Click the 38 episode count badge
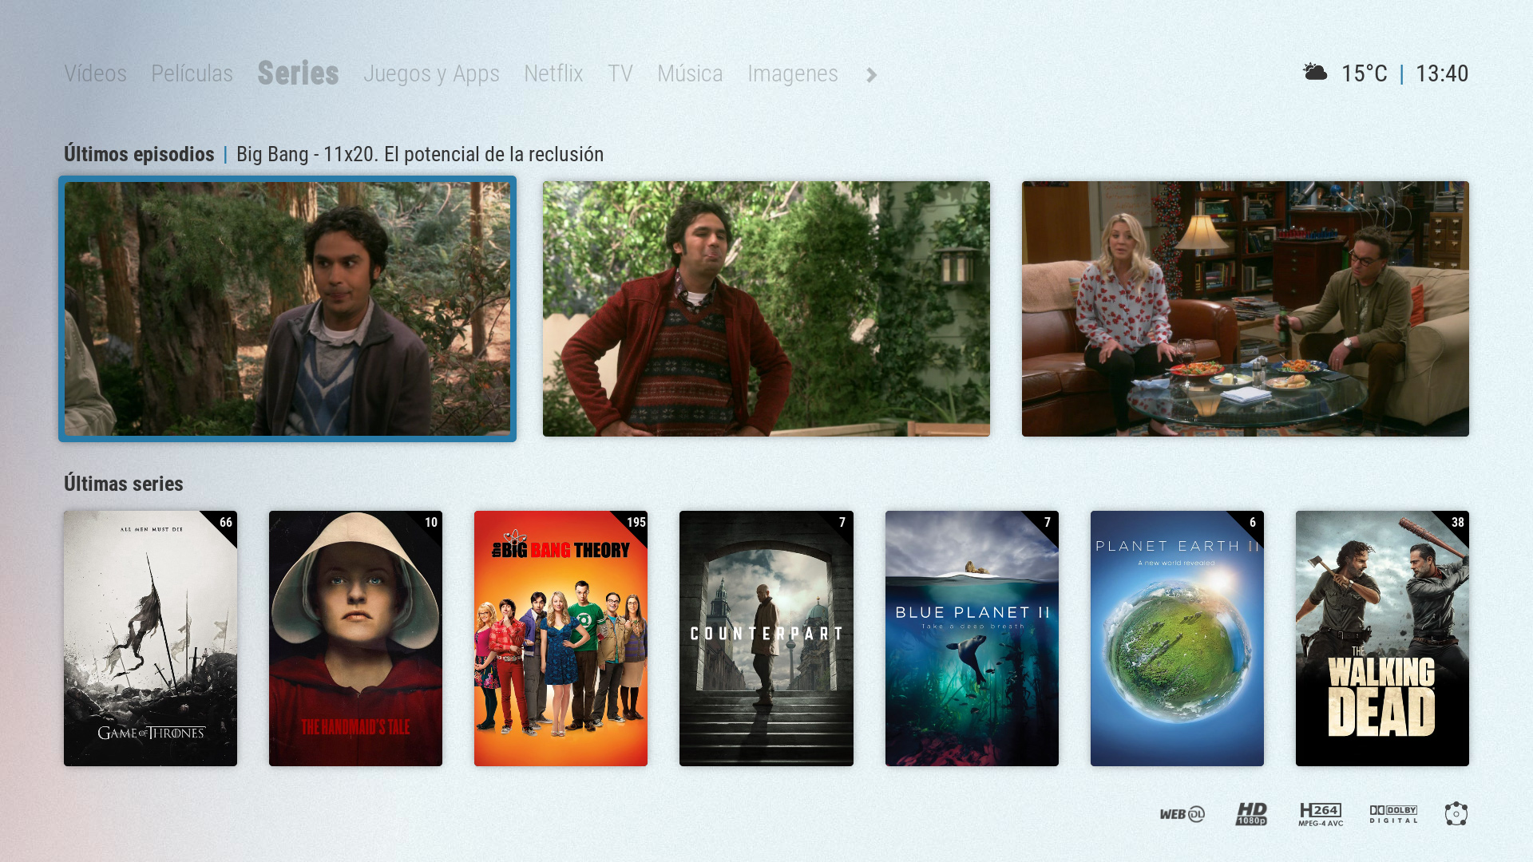1533x862 pixels. [x=1457, y=523]
